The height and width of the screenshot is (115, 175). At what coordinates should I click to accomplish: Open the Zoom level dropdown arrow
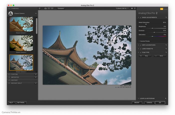tap(128, 8)
